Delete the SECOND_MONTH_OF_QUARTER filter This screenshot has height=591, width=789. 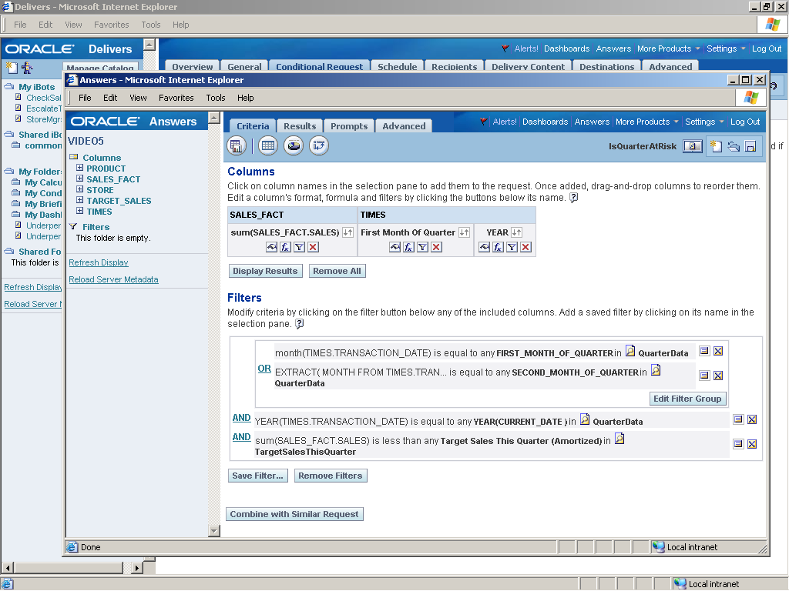[718, 375]
